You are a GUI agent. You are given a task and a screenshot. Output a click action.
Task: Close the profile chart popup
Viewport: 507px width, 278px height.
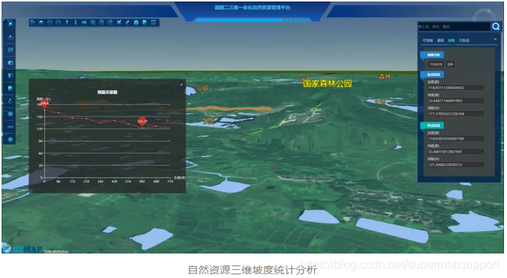click(x=181, y=85)
